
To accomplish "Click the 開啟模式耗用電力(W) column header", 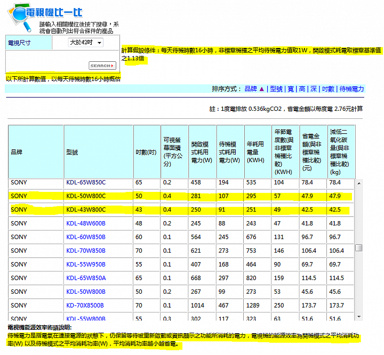I will point(202,152).
